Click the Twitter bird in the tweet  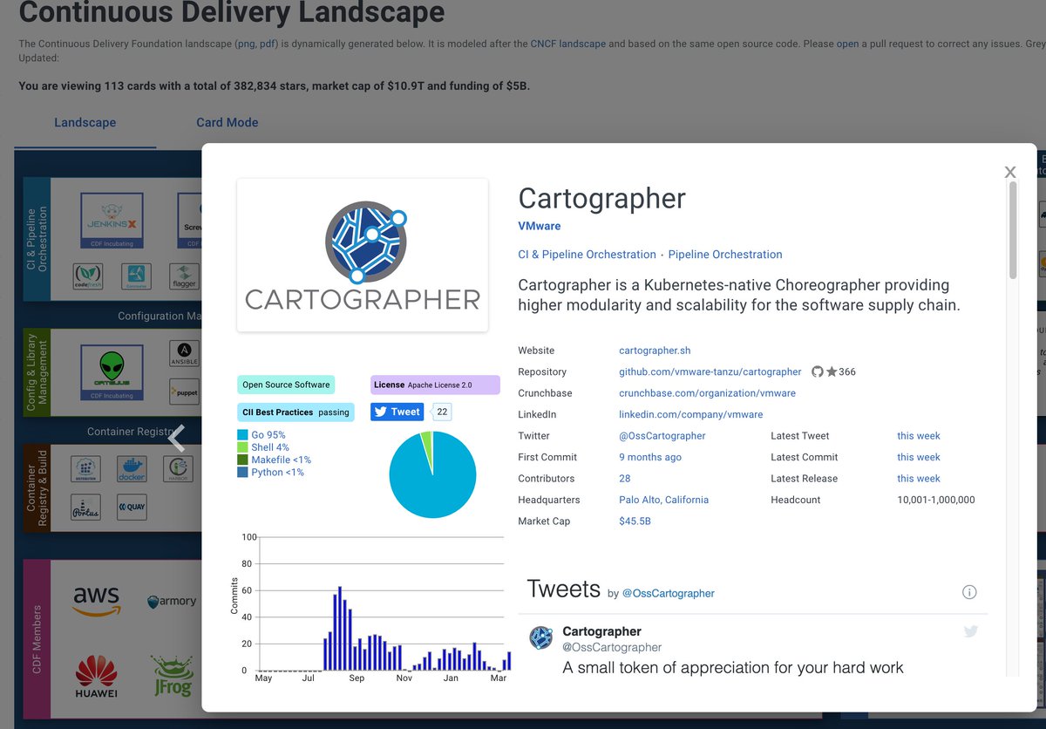pos(971,631)
